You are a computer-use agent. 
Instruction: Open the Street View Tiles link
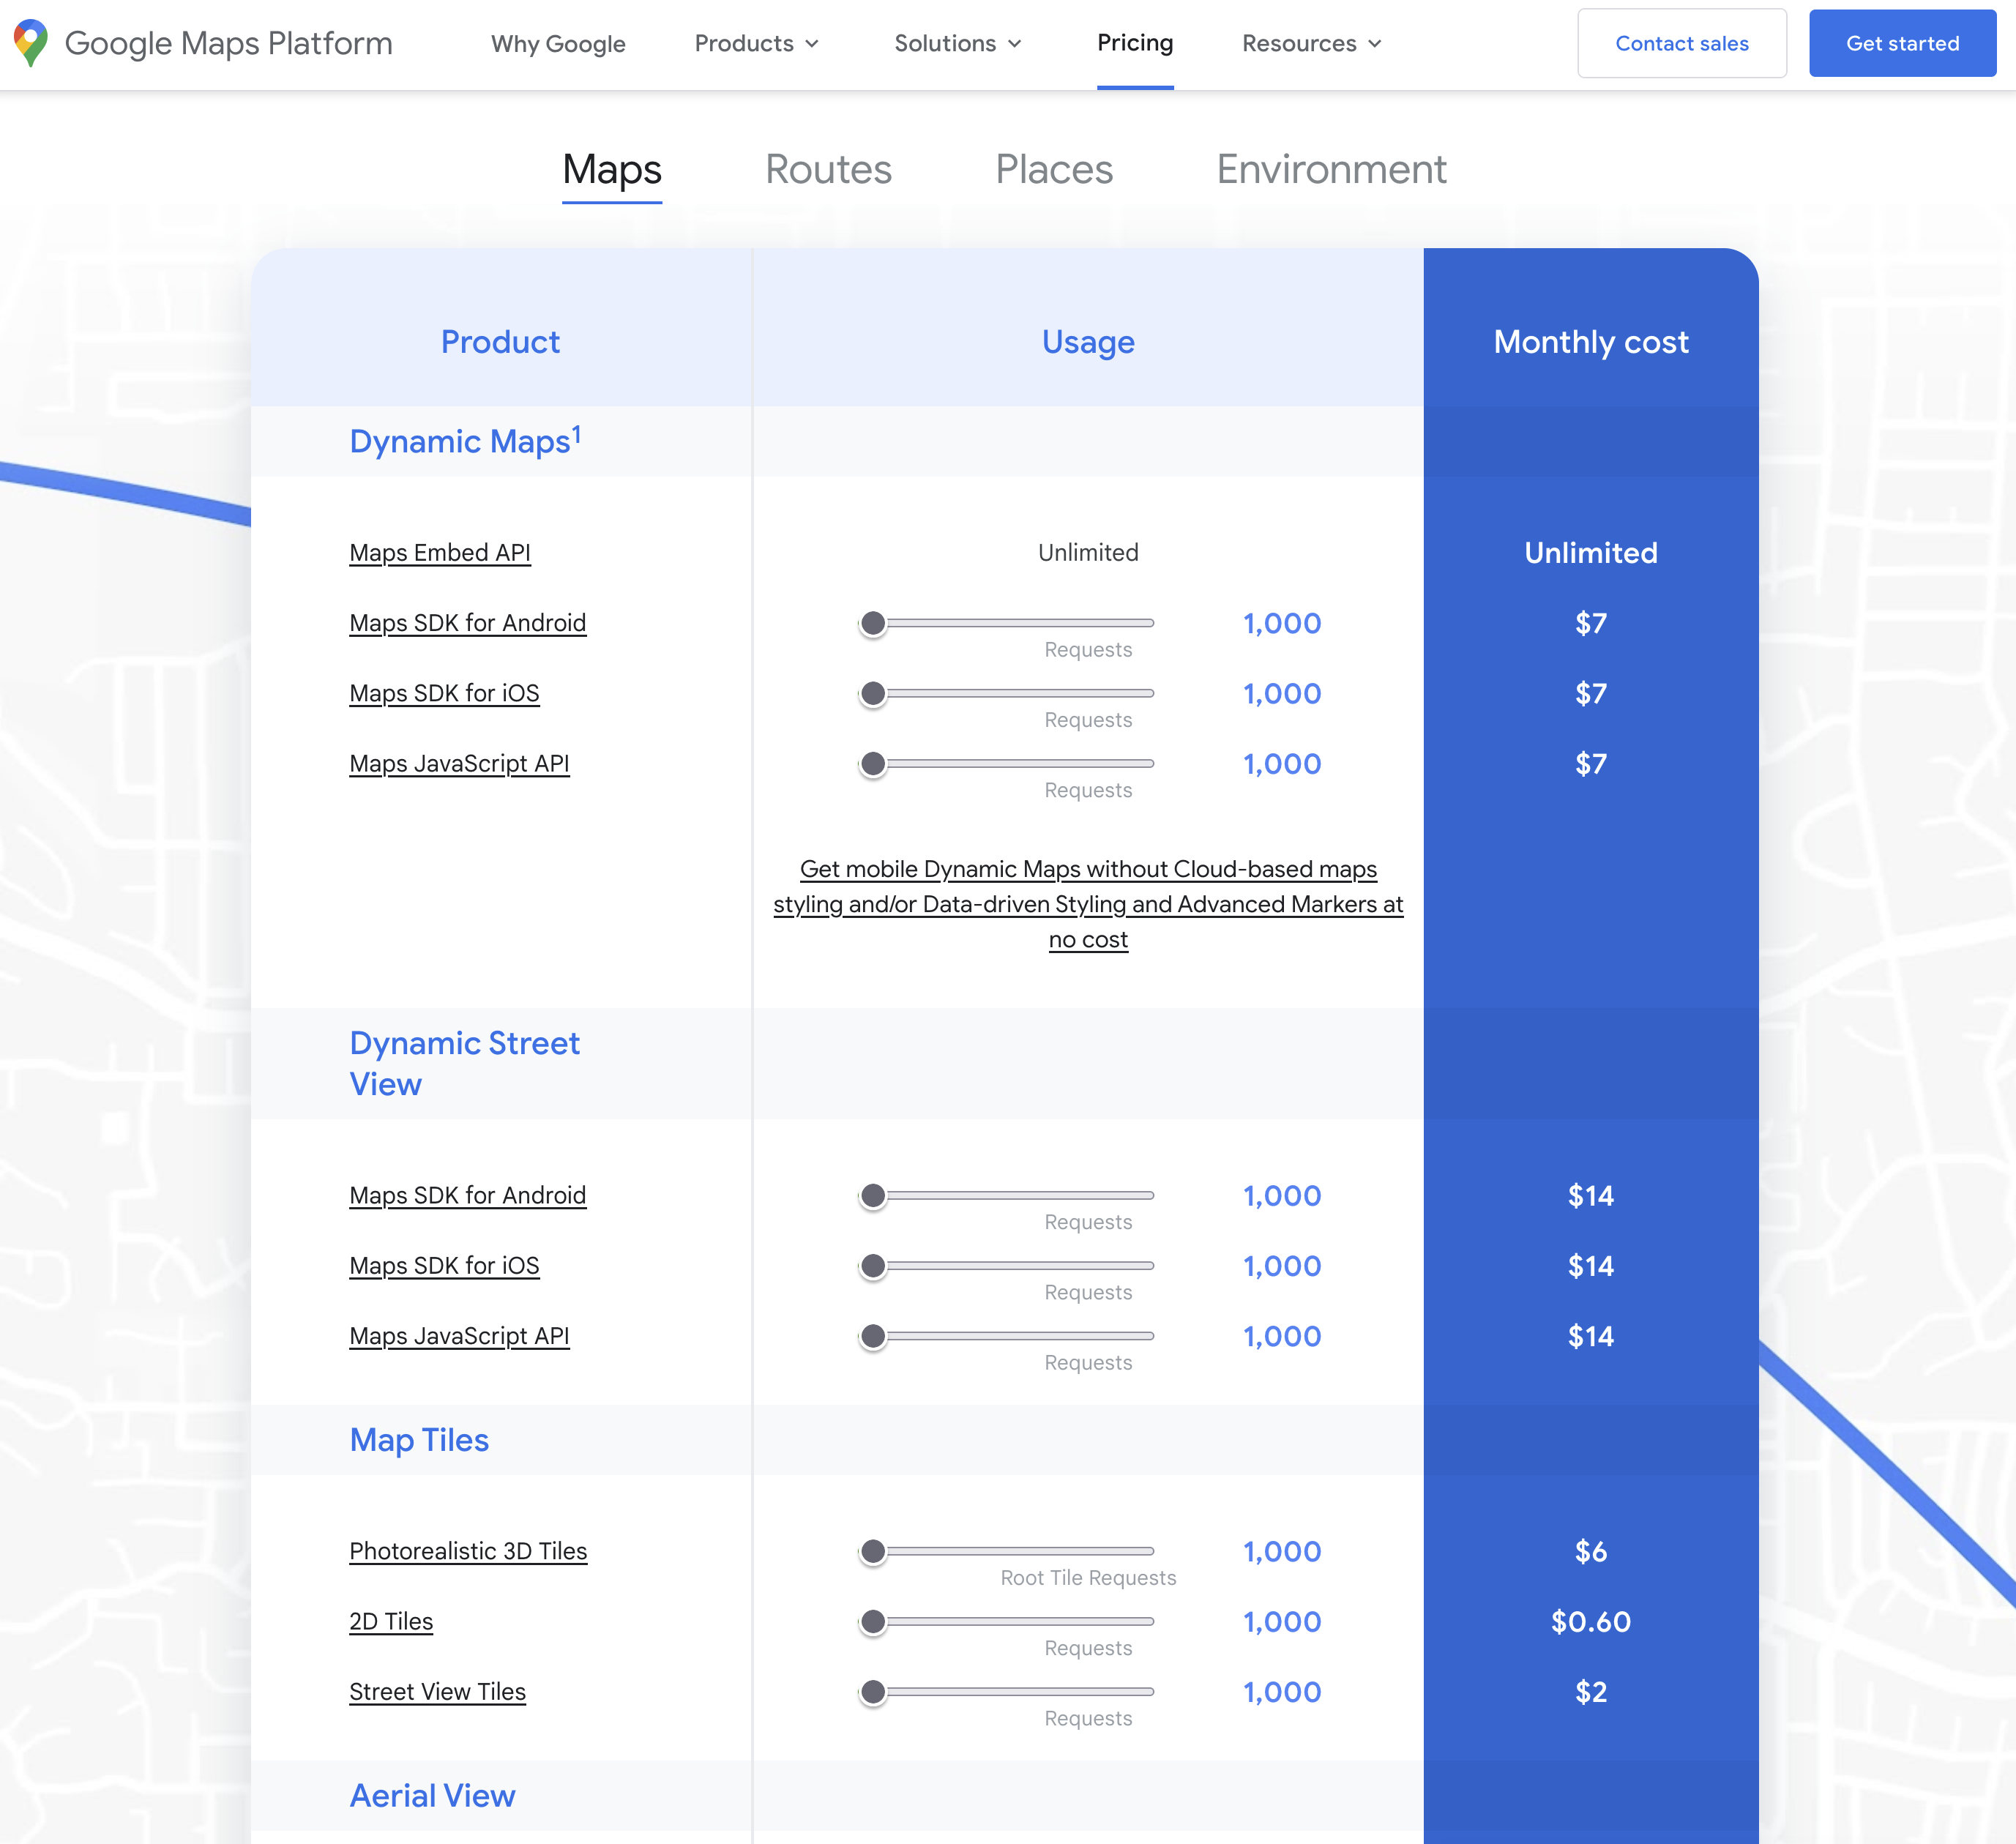click(437, 1691)
